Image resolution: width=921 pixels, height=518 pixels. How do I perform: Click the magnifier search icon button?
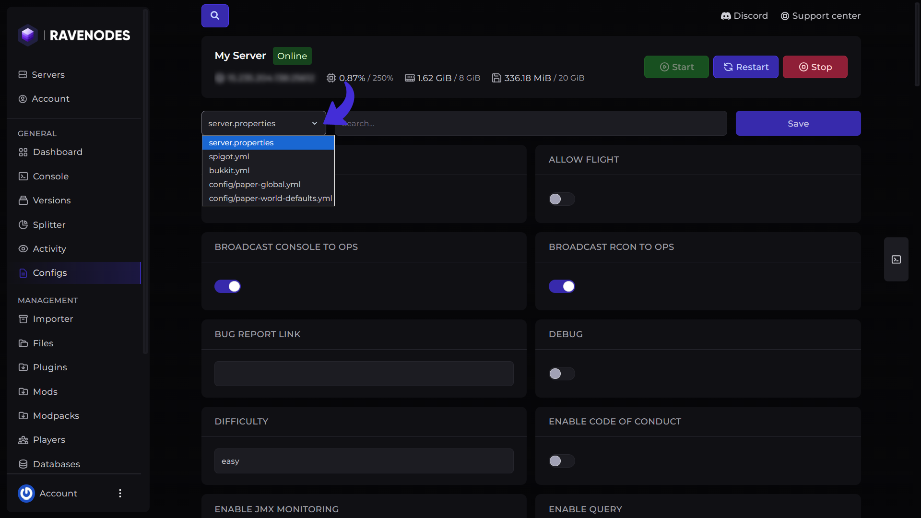[x=215, y=16]
